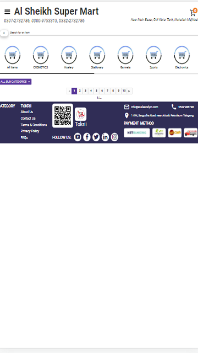Open the LinkedIn follow icon
The height and width of the screenshot is (353, 198).
105,137
